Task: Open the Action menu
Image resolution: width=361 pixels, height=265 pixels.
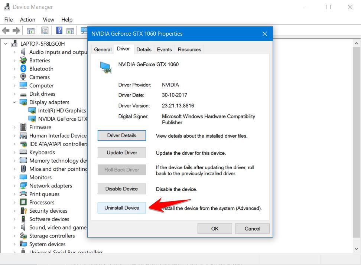Action: 27,20
